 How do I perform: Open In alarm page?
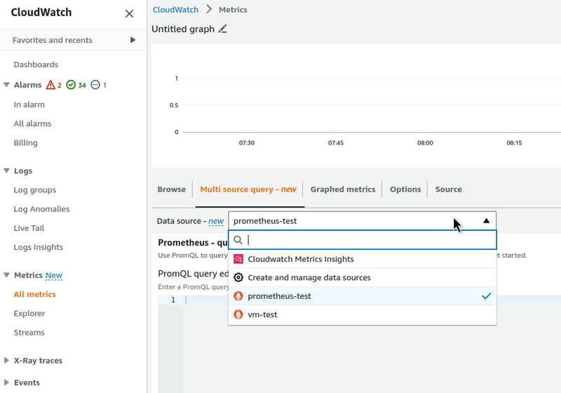29,105
